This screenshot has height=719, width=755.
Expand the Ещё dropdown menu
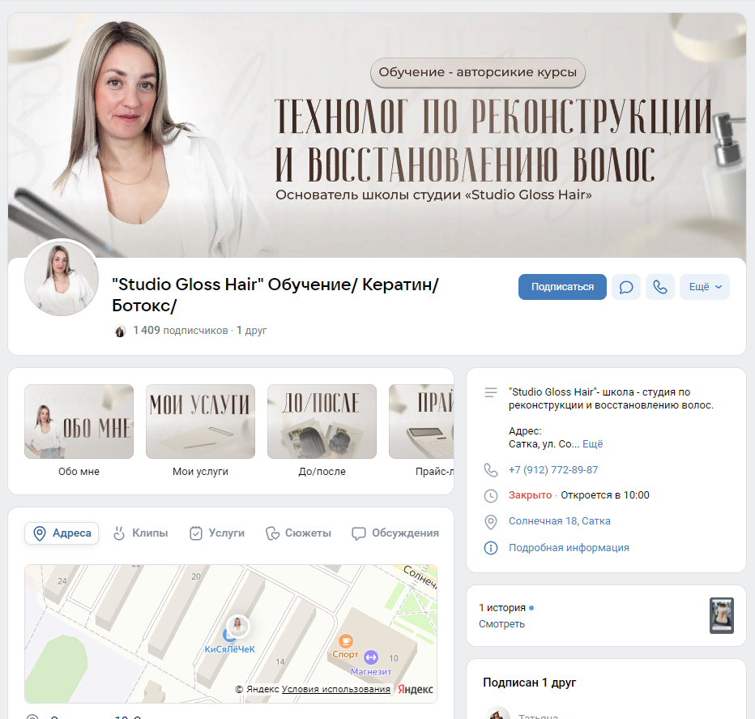(x=705, y=287)
